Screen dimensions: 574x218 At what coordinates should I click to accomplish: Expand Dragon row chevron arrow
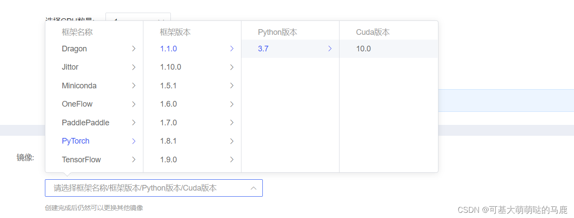(x=134, y=49)
